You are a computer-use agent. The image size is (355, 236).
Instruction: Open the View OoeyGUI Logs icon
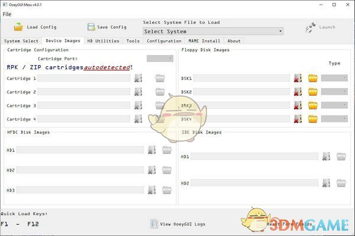click(154, 224)
